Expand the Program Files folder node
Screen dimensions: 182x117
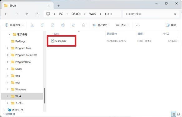(7, 48)
